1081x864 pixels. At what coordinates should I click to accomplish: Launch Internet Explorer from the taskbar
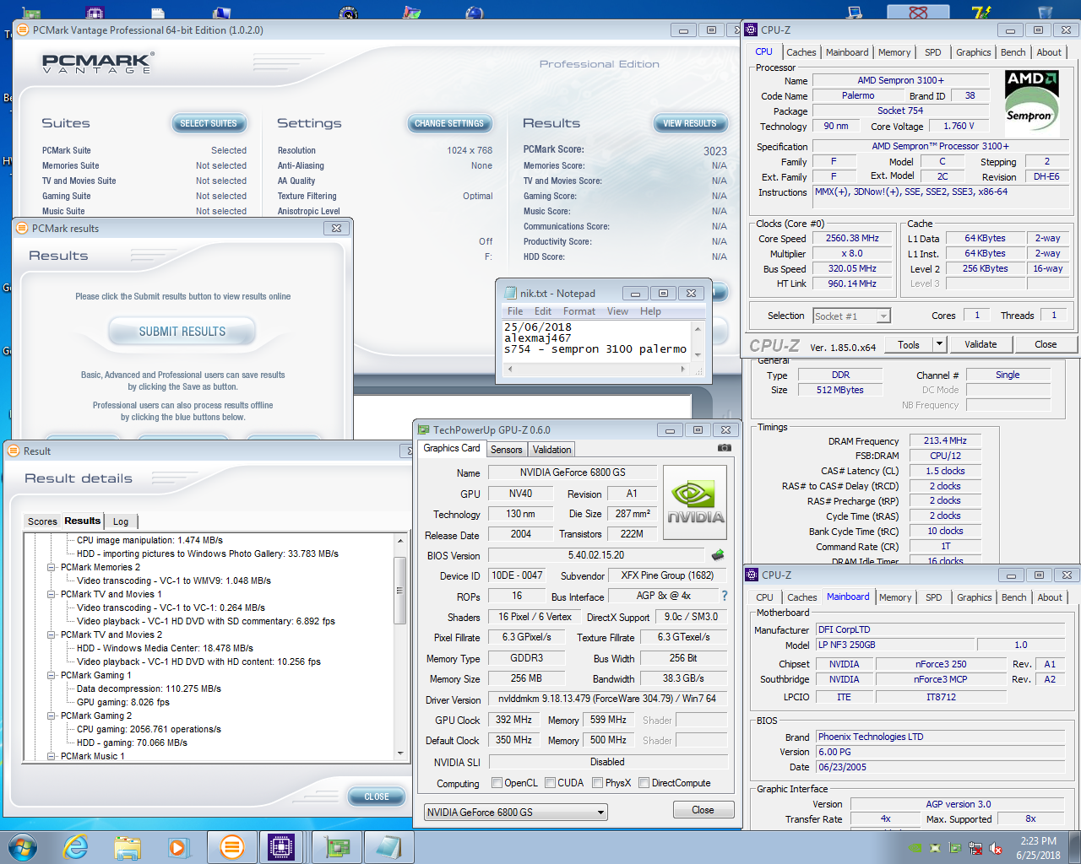tap(76, 846)
